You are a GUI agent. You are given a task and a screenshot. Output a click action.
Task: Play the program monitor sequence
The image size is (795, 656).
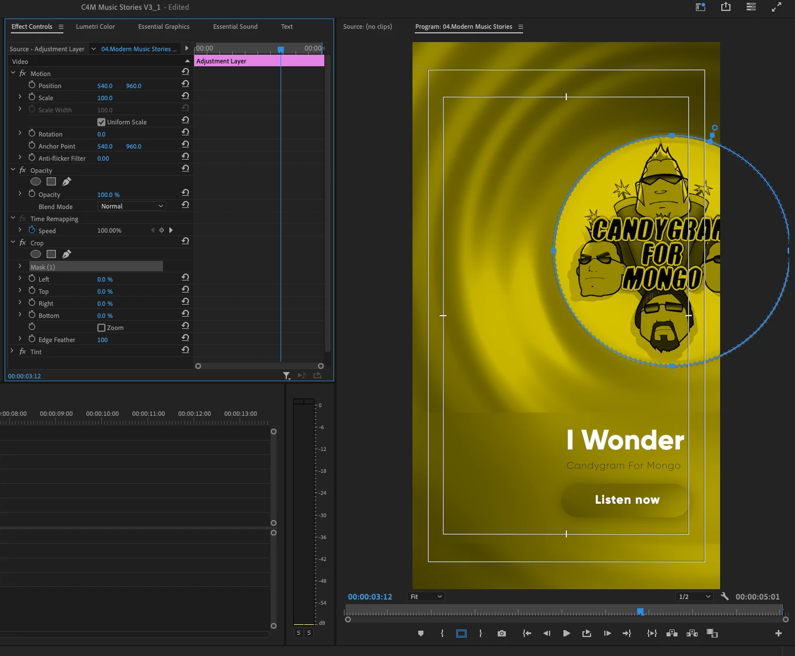(x=567, y=634)
